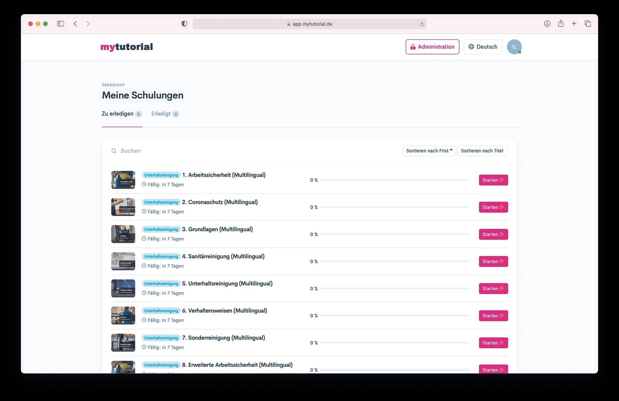The width and height of the screenshot is (619, 401).
Task: Start the Arbeitssicherheit training
Action: pos(493,180)
